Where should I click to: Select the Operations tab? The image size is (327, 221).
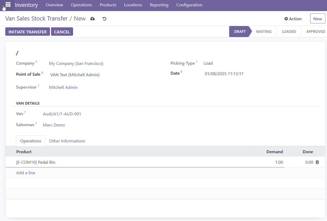tap(31, 141)
